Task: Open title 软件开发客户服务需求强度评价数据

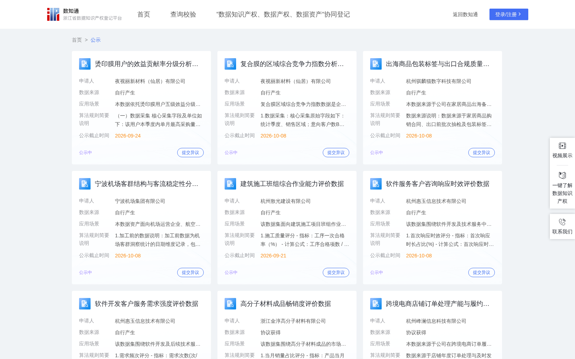Action: coord(147,304)
